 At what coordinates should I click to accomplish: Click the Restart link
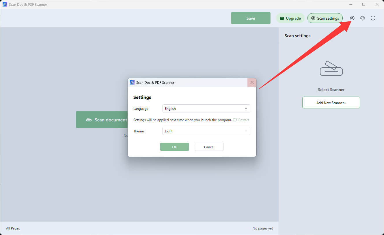(241, 120)
